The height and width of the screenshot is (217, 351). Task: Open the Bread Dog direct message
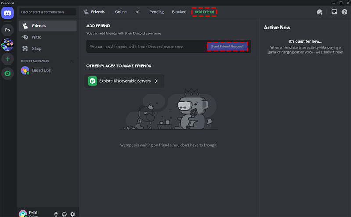[x=41, y=70]
